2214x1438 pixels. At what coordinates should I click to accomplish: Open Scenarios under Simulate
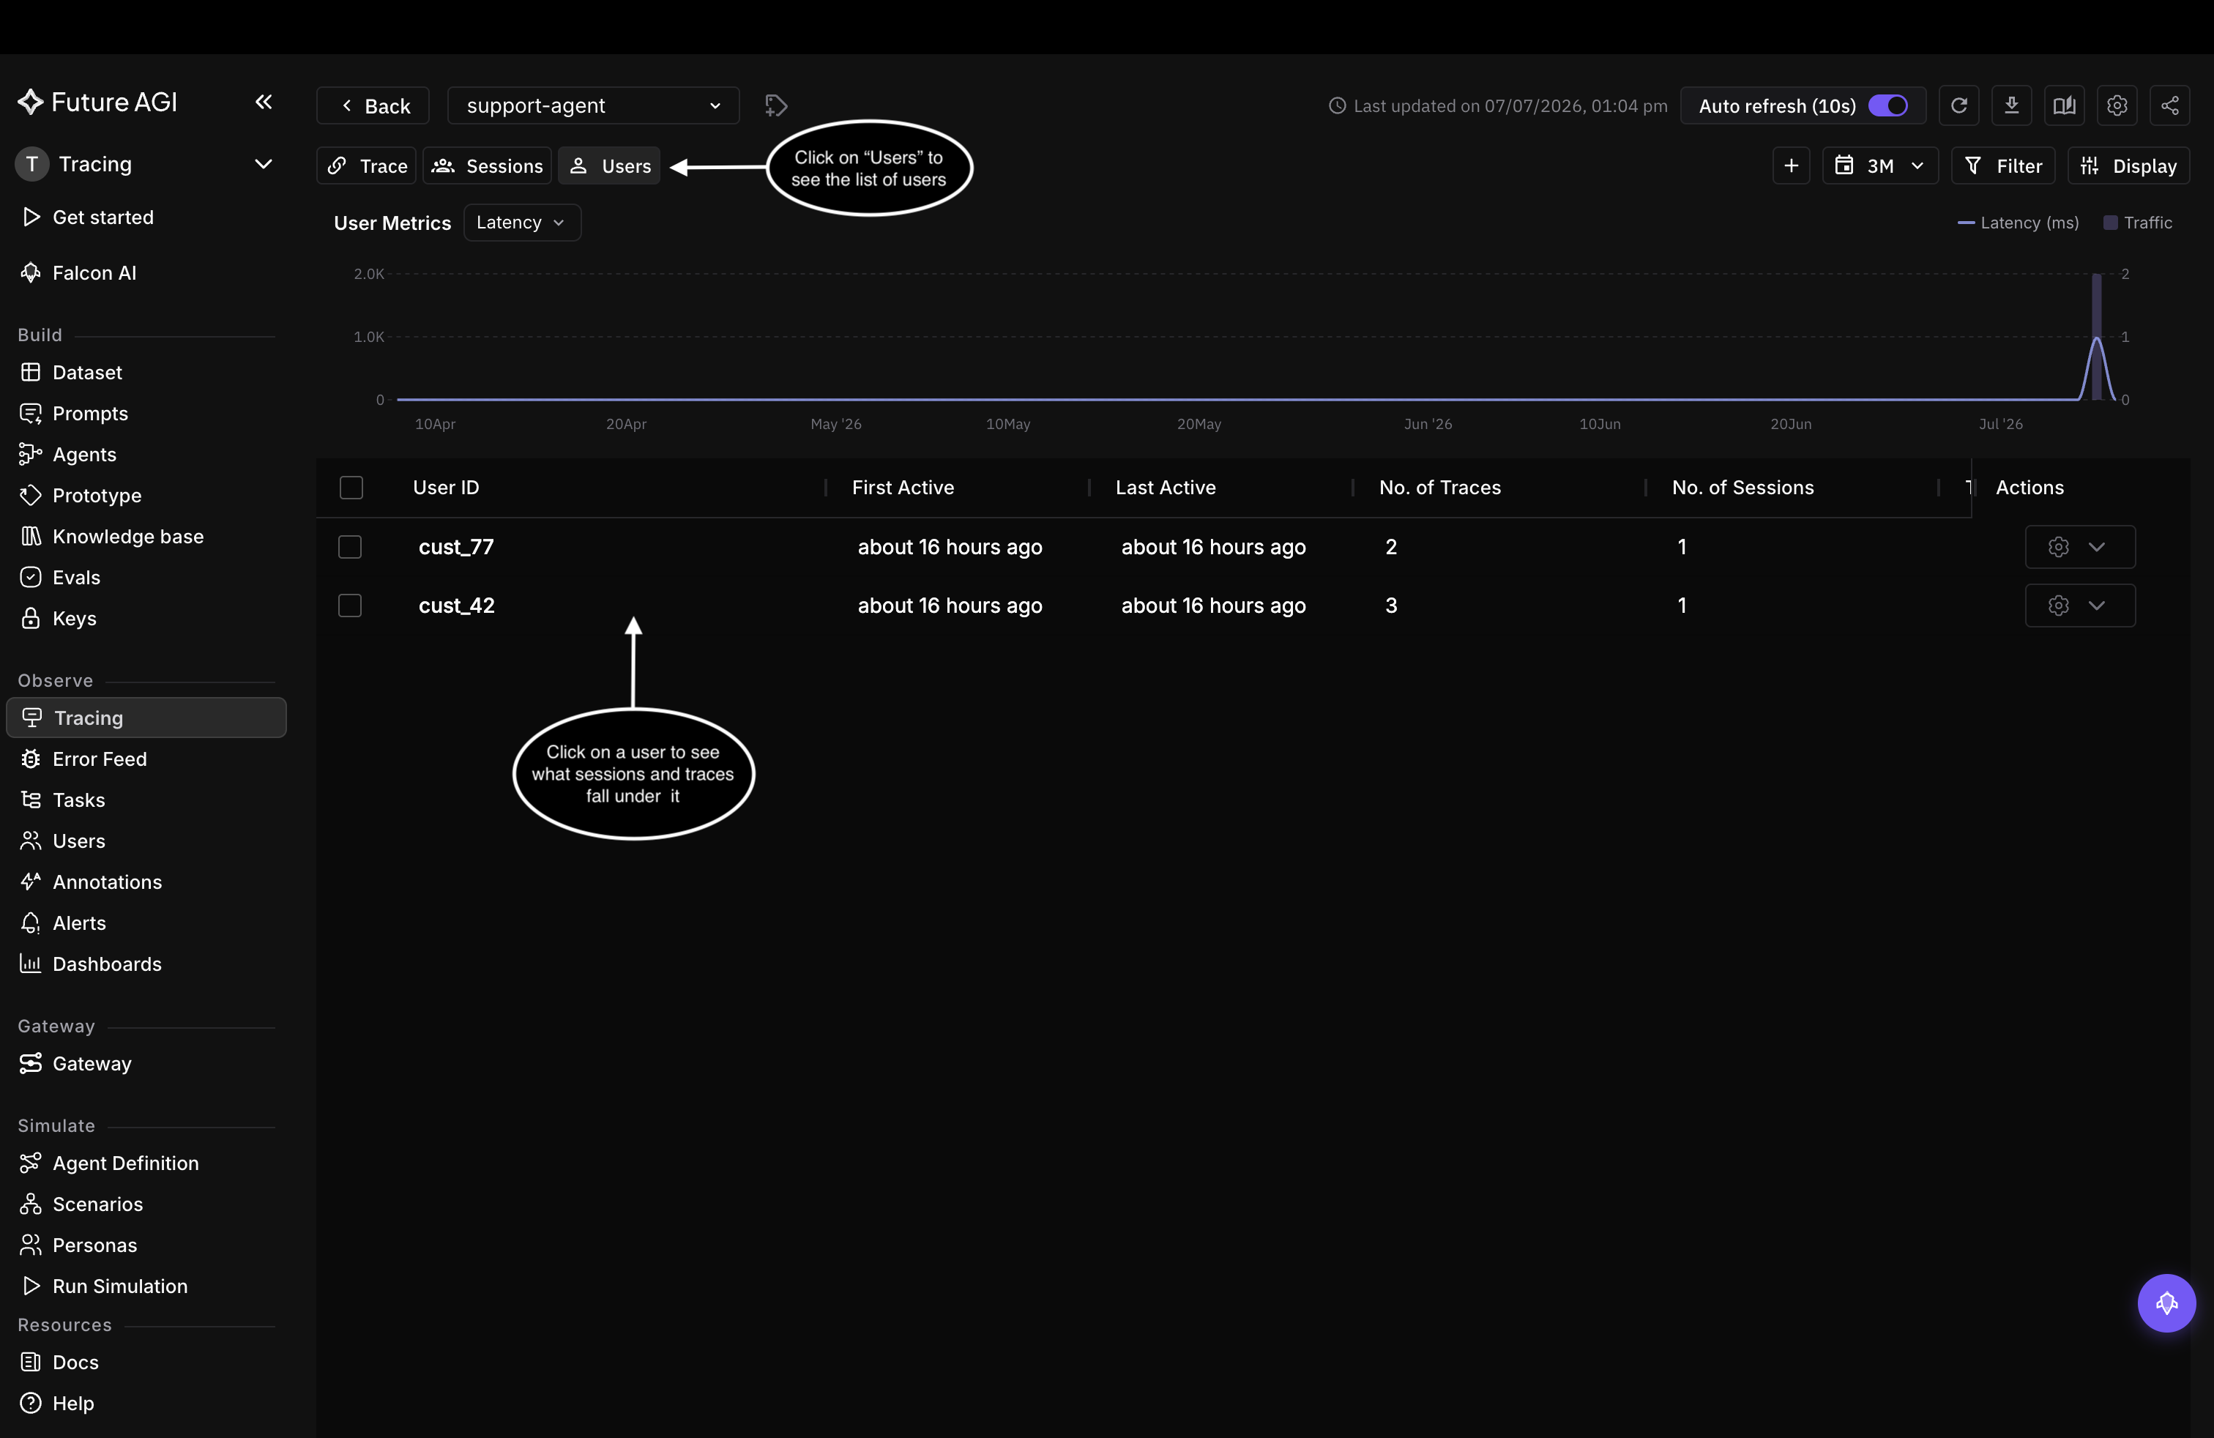pyautogui.click(x=97, y=1203)
